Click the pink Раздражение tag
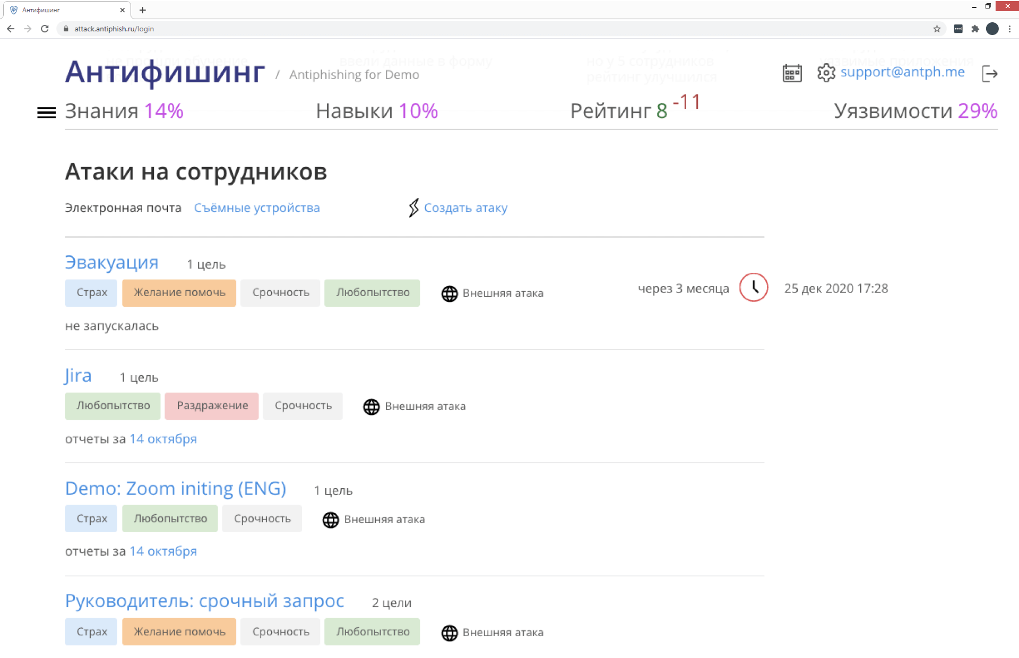Viewport: 1019px width, 658px height. pyautogui.click(x=212, y=406)
